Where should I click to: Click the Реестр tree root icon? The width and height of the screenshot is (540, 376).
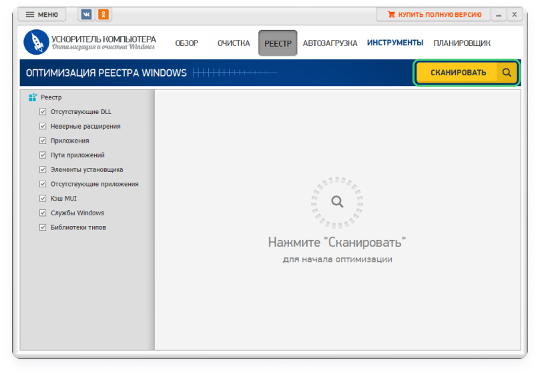(x=33, y=97)
